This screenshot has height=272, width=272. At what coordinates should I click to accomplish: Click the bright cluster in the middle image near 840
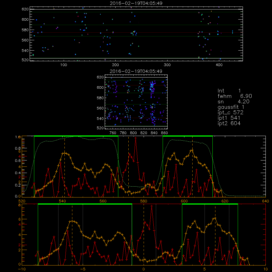[152, 86]
